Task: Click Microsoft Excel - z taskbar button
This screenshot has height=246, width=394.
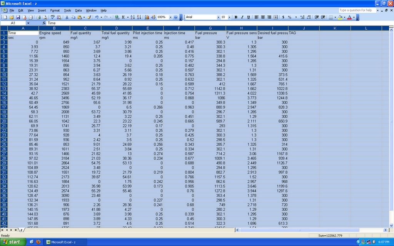Action: (65, 242)
